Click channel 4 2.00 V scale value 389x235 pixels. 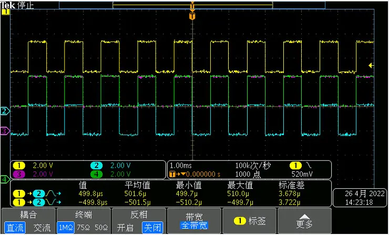point(120,174)
